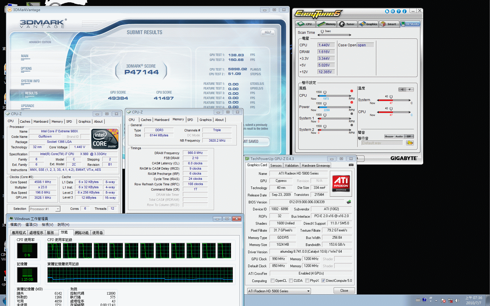Show hidden tray icons arrow
This screenshot has width=490, height=306.
[x=436, y=300]
